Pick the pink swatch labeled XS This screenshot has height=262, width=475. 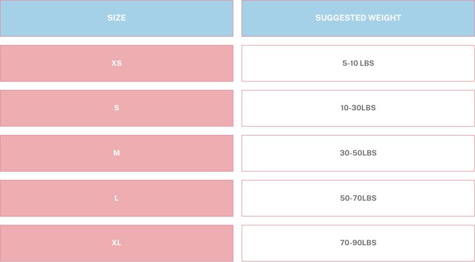[x=117, y=64]
